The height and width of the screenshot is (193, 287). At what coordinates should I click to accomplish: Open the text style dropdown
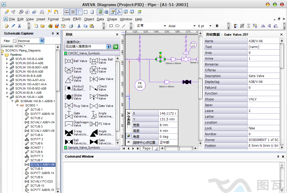[x=165, y=26]
